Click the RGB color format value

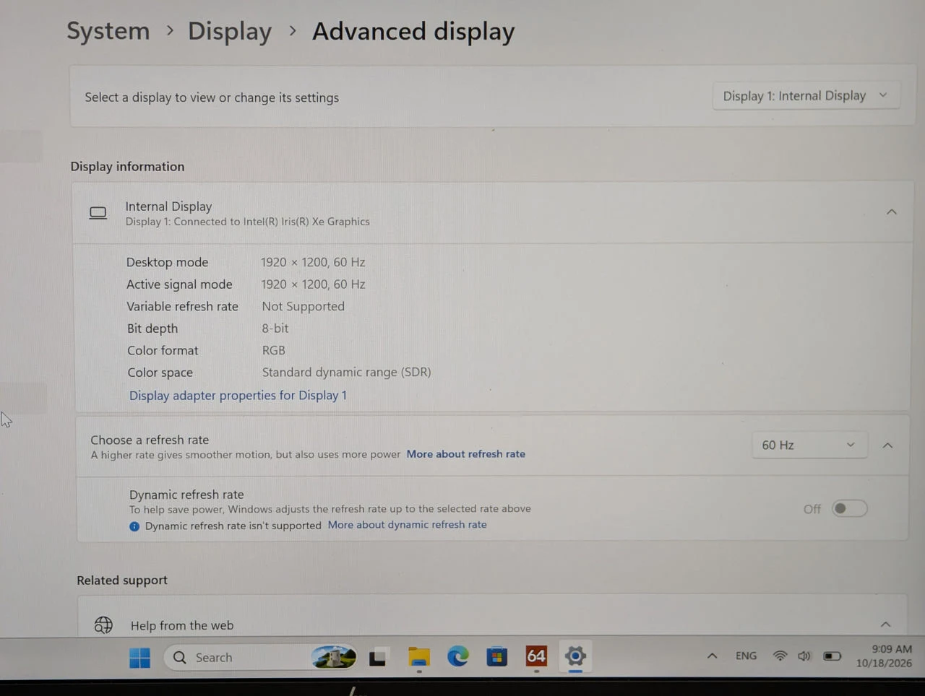[273, 350]
